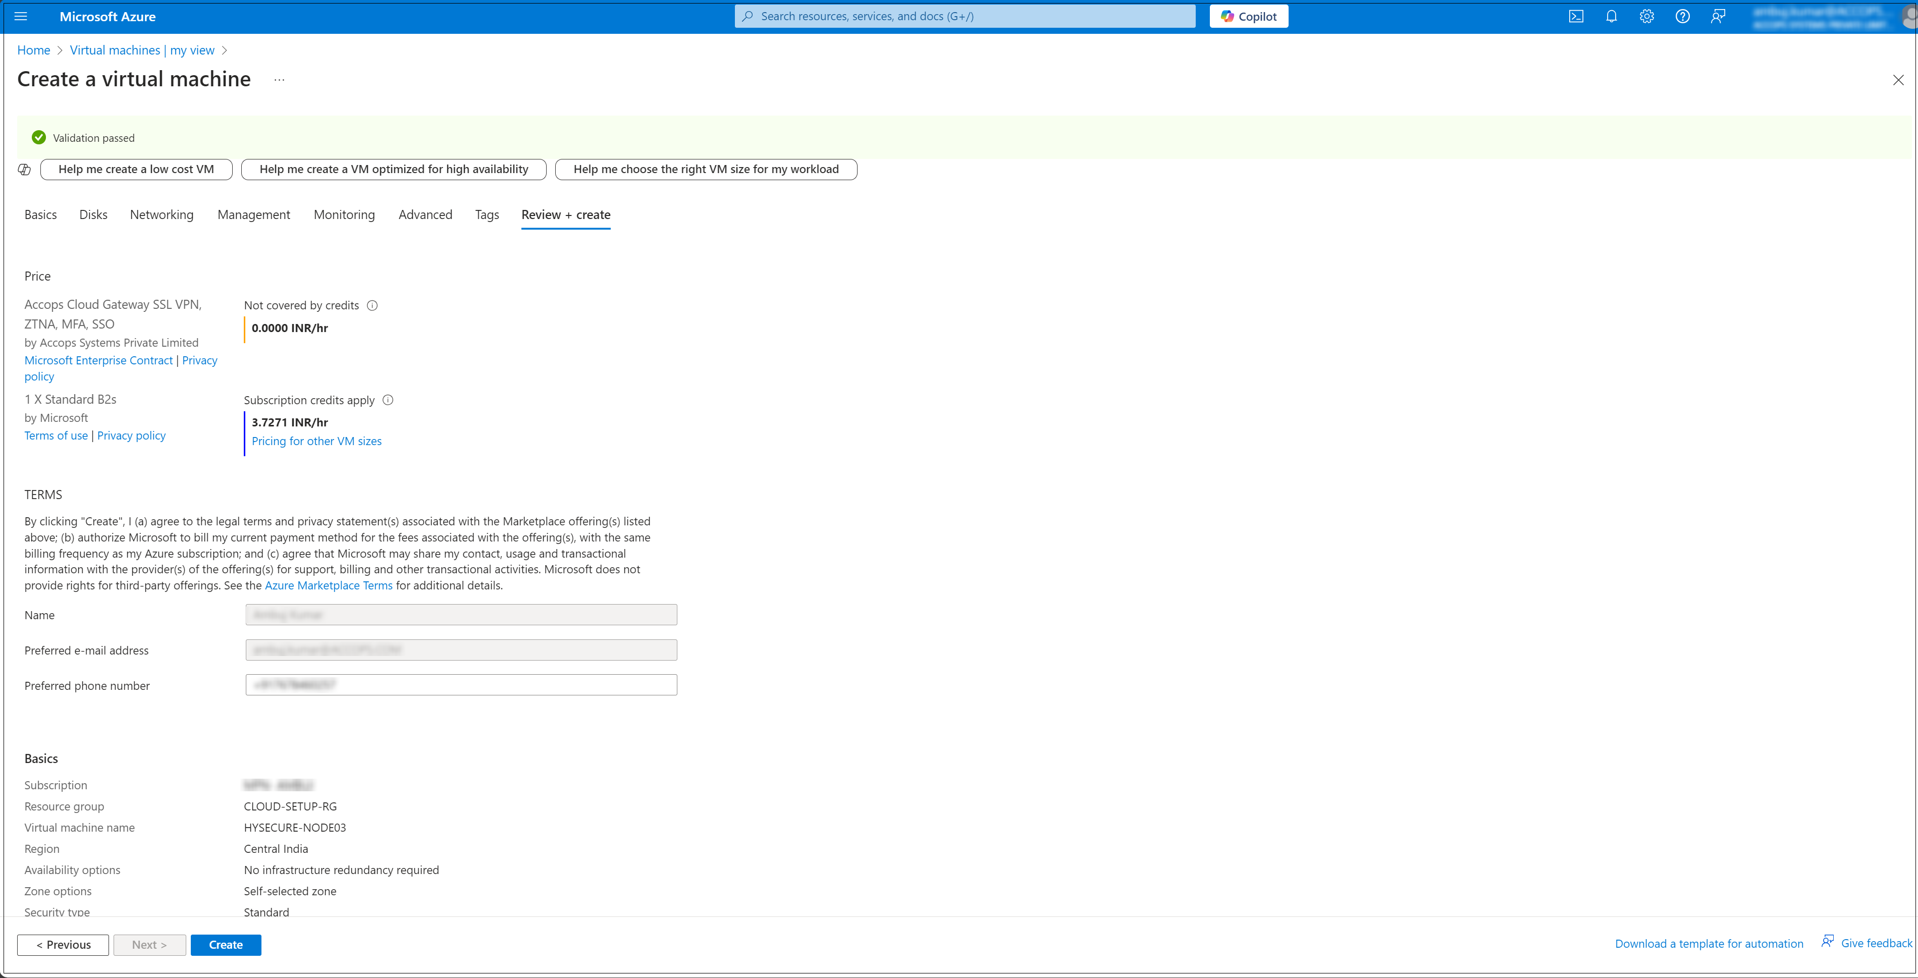The width and height of the screenshot is (1918, 978).
Task: Click the info icon beside Subscription credits apply
Action: pyautogui.click(x=388, y=400)
